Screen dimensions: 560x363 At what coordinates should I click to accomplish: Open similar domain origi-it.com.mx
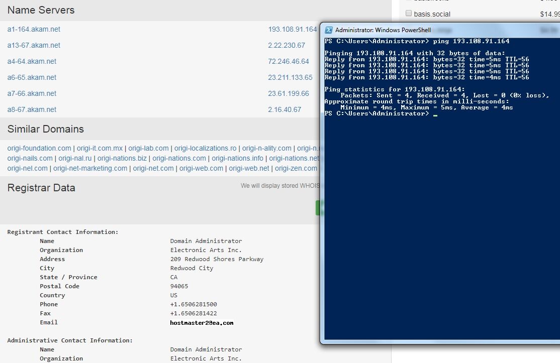coord(100,148)
